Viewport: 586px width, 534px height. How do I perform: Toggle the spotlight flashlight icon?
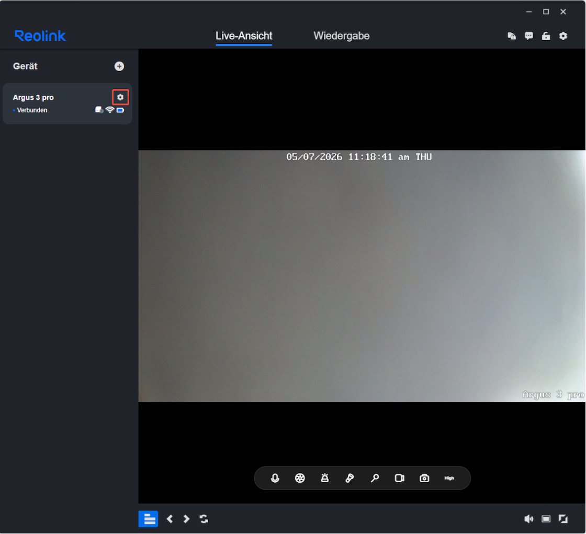pyautogui.click(x=350, y=479)
